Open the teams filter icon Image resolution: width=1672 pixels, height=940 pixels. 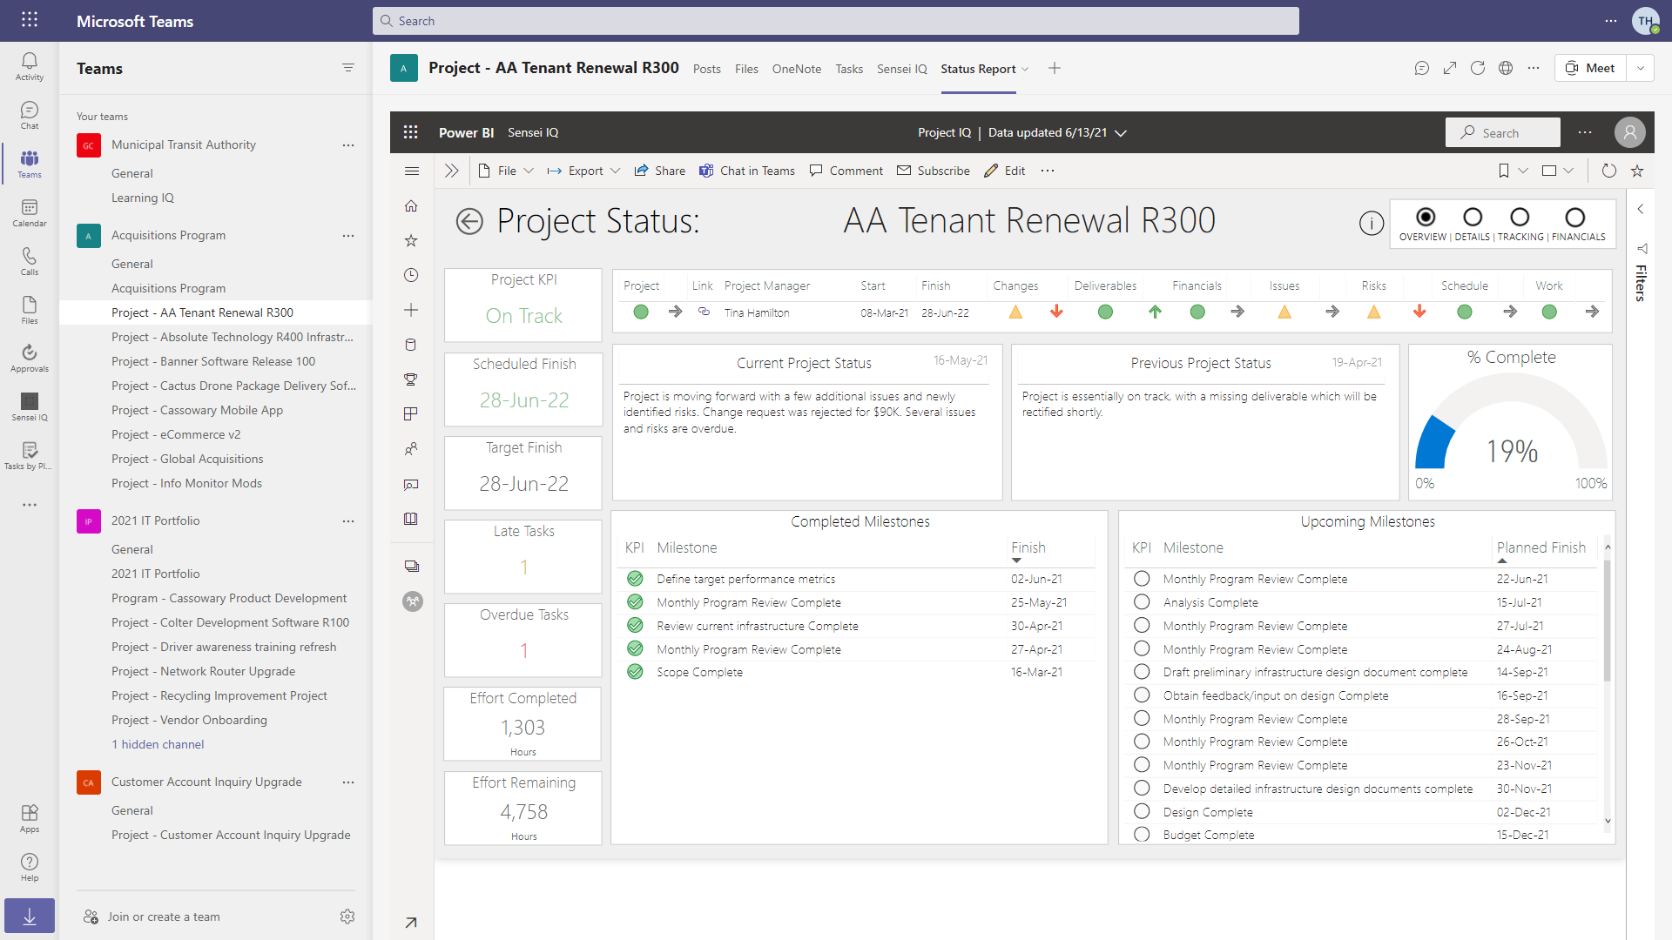coord(348,68)
